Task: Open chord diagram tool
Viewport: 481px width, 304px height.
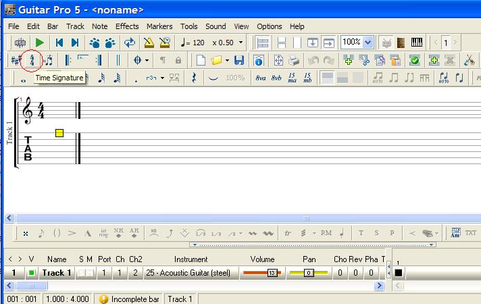Action: 455,233
